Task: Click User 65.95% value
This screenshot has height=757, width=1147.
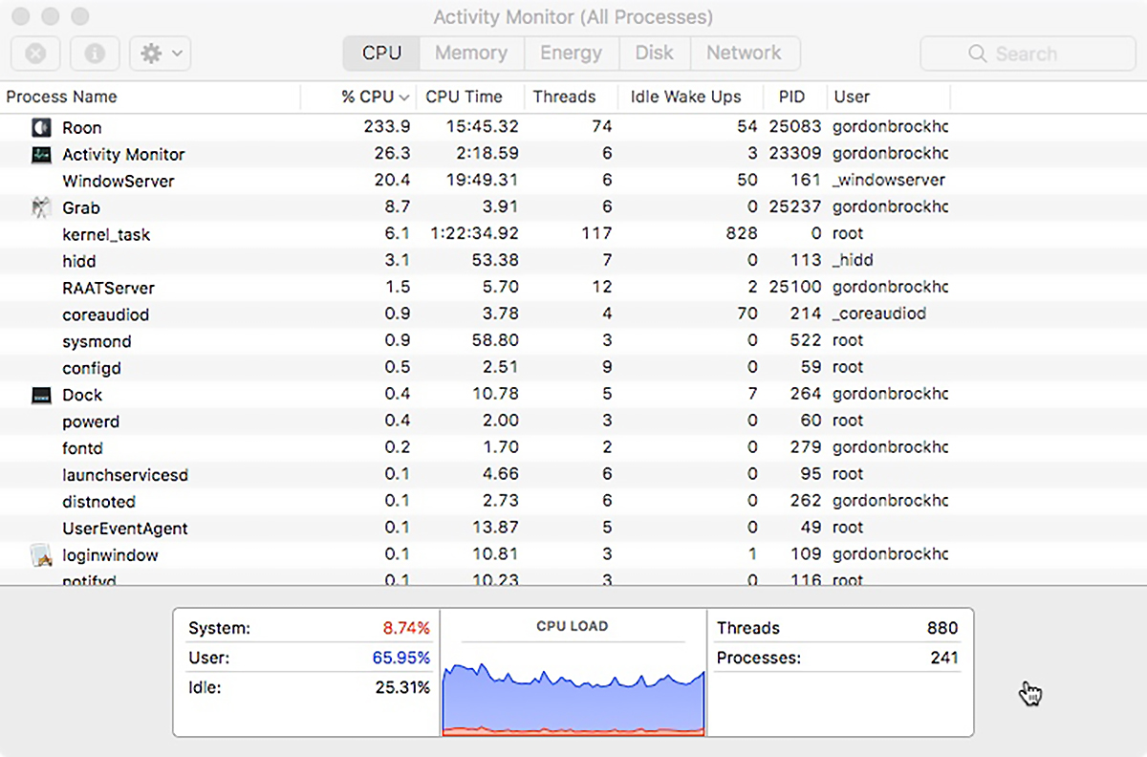Action: pyautogui.click(x=401, y=658)
